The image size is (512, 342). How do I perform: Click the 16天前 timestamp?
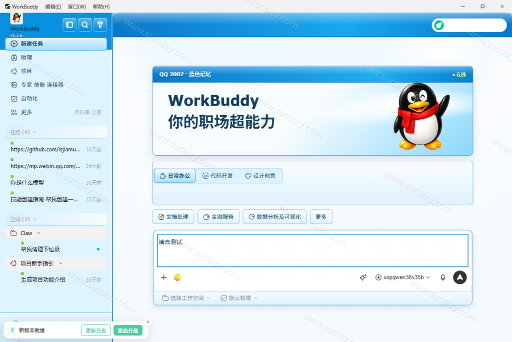point(93,149)
